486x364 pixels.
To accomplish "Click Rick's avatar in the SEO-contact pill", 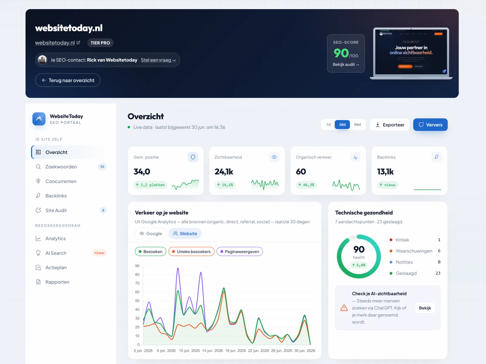I will [42, 60].
